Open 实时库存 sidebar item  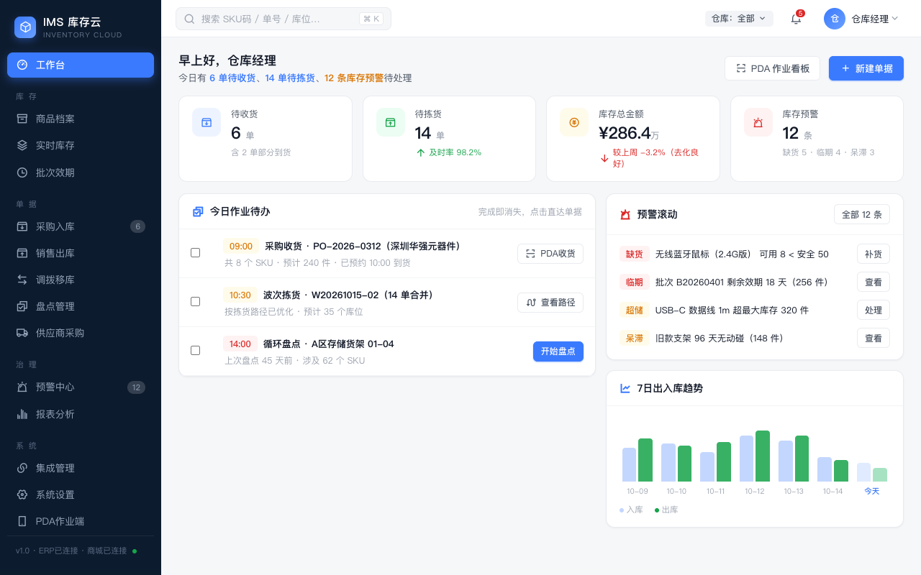81,145
